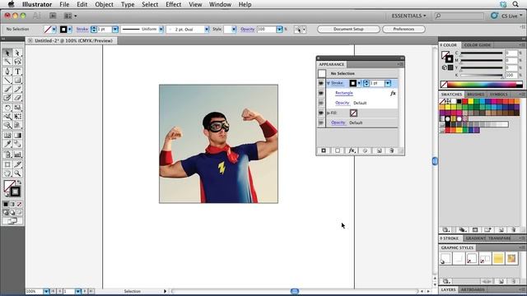Swap fill and stroke colors in toolbox

point(19,183)
